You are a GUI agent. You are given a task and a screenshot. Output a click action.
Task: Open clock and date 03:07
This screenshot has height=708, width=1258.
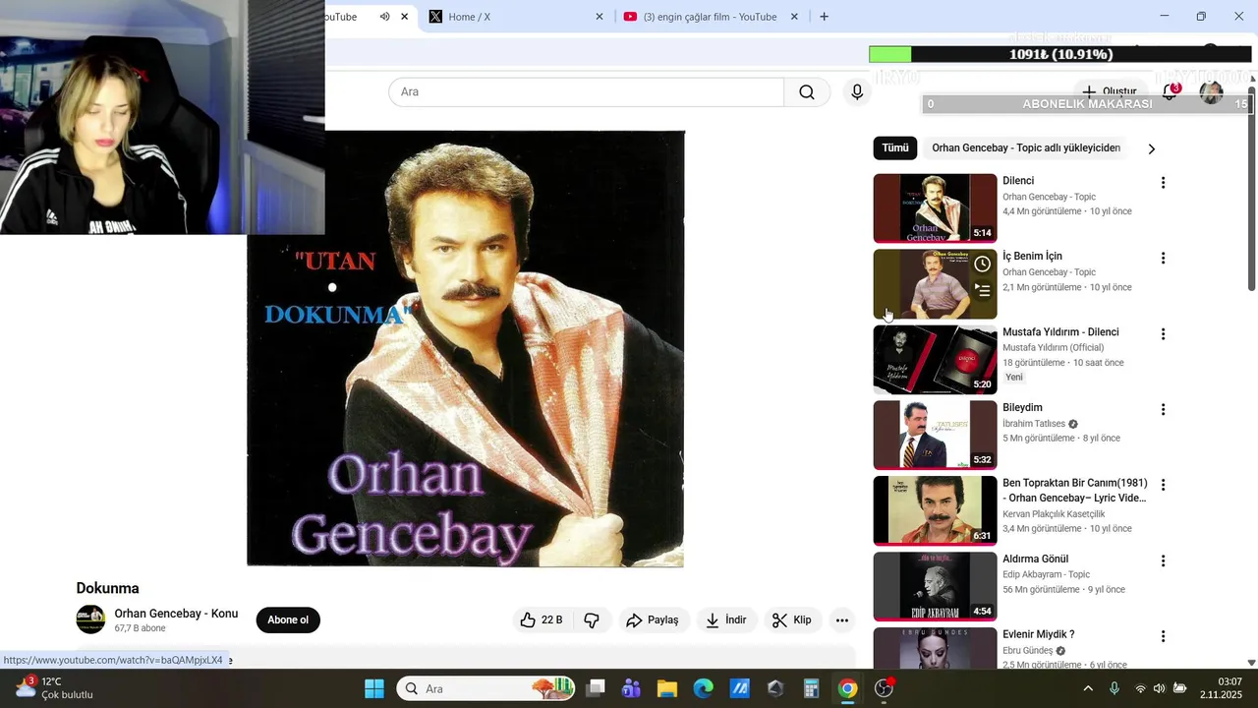pos(1221,688)
